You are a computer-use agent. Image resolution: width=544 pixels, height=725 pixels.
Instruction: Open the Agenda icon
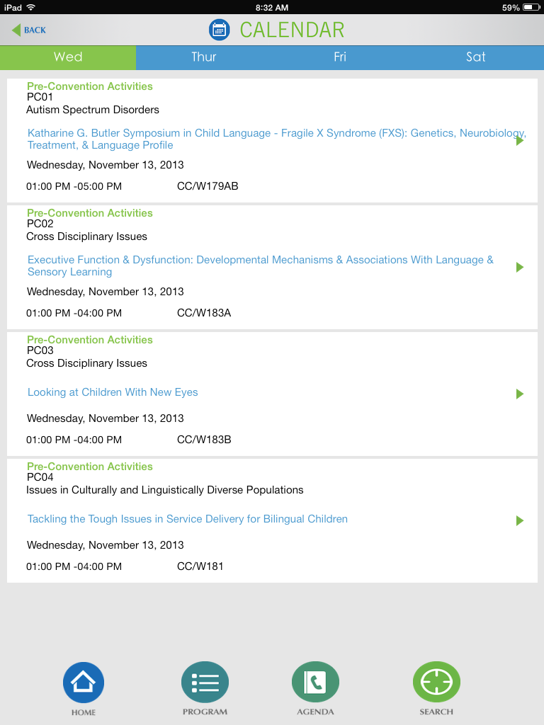pos(315,682)
